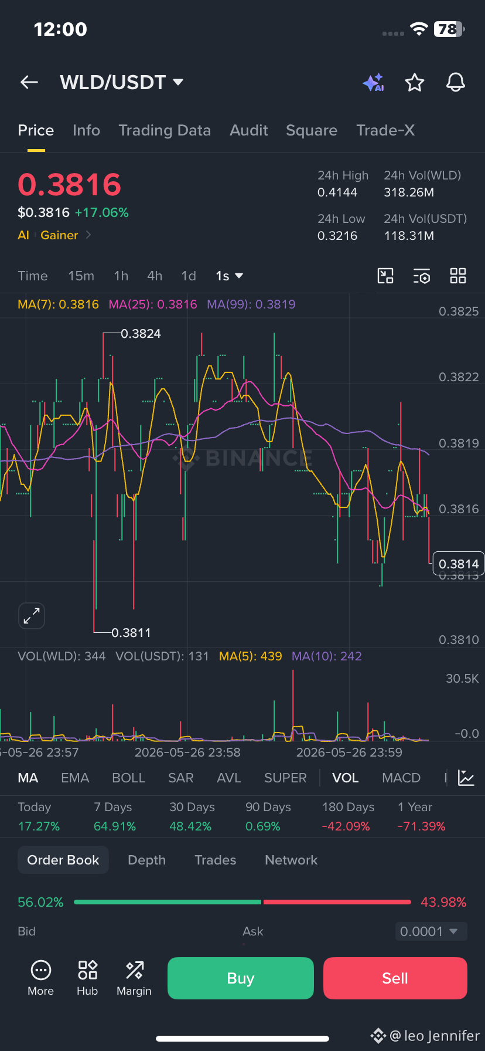This screenshot has width=485, height=1051.
Task: Tap the battery indicator in the status bar
Action: coord(449,29)
